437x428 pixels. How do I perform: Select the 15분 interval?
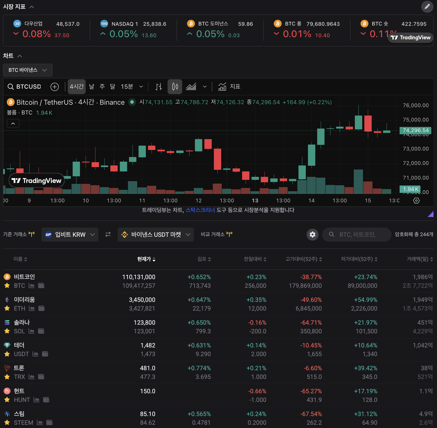[x=127, y=87]
